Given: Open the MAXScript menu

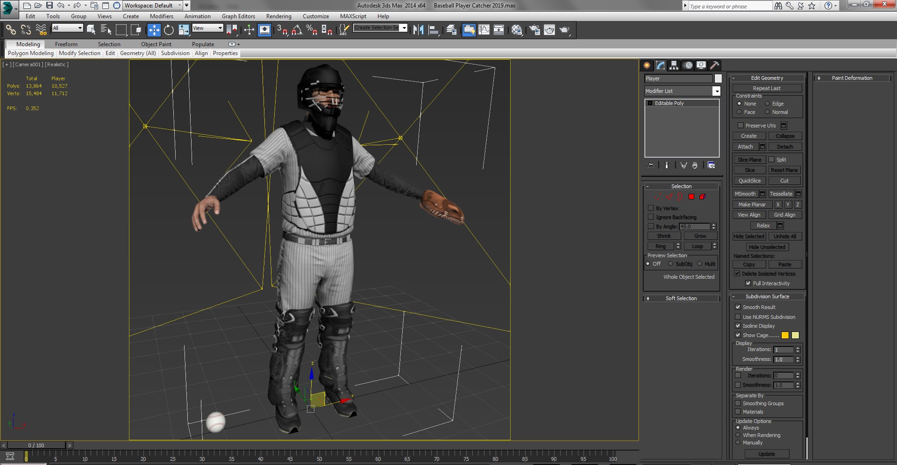Looking at the screenshot, I should tap(353, 16).
